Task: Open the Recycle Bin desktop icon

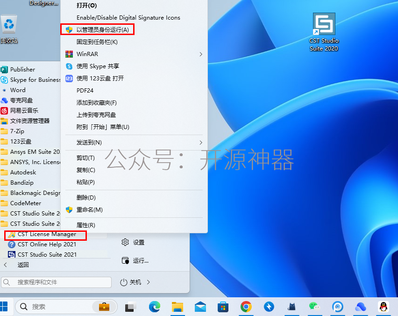Action: pyautogui.click(x=9, y=29)
